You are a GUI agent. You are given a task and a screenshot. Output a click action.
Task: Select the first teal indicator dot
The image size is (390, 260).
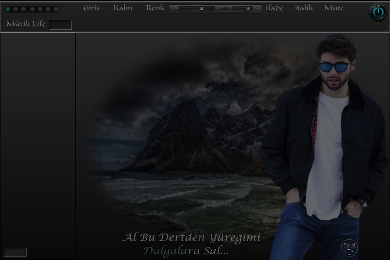8,10
